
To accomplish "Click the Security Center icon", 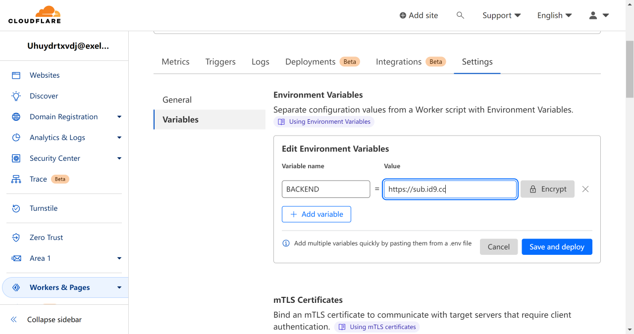I will click(16, 158).
